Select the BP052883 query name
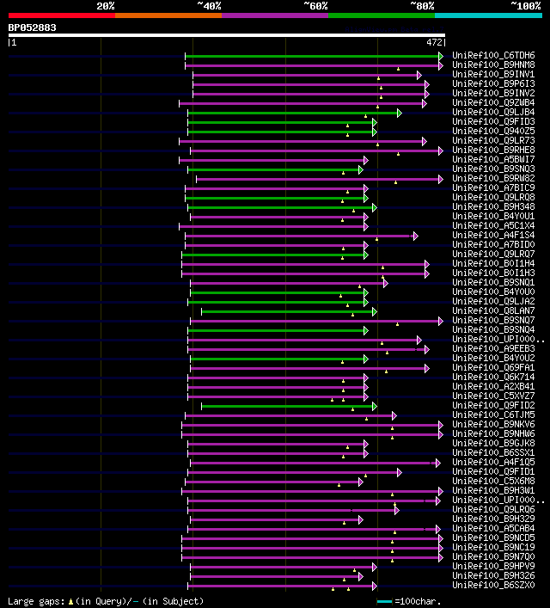 [x=32, y=28]
